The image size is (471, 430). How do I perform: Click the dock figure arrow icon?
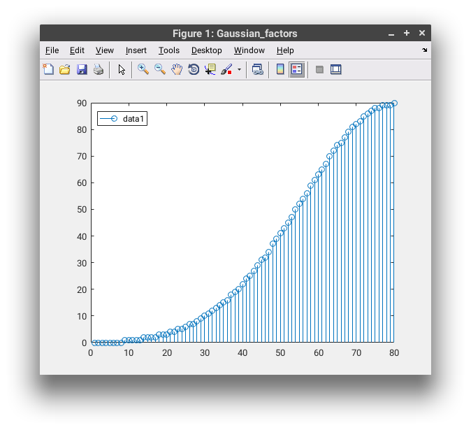click(424, 50)
